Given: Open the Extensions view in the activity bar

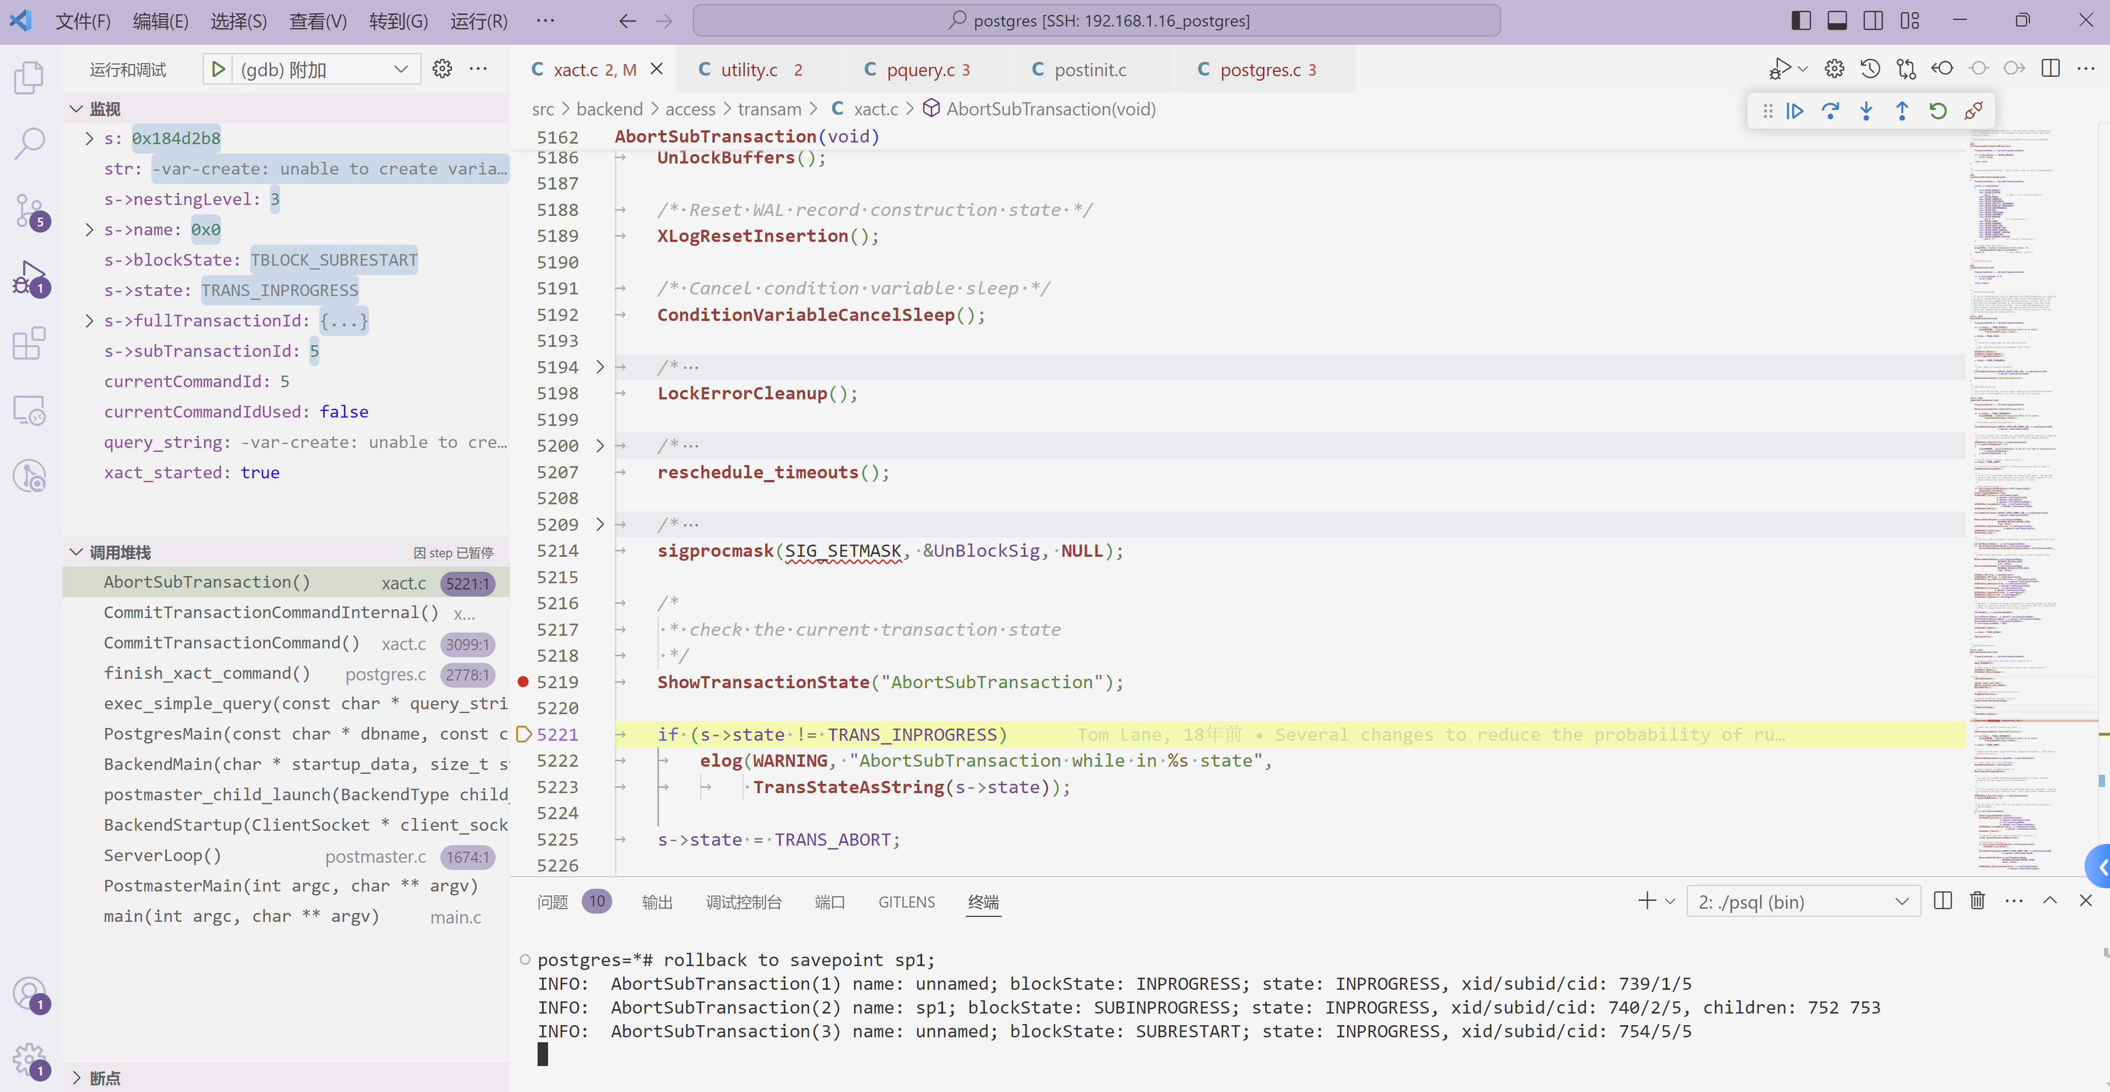Looking at the screenshot, I should click(29, 343).
